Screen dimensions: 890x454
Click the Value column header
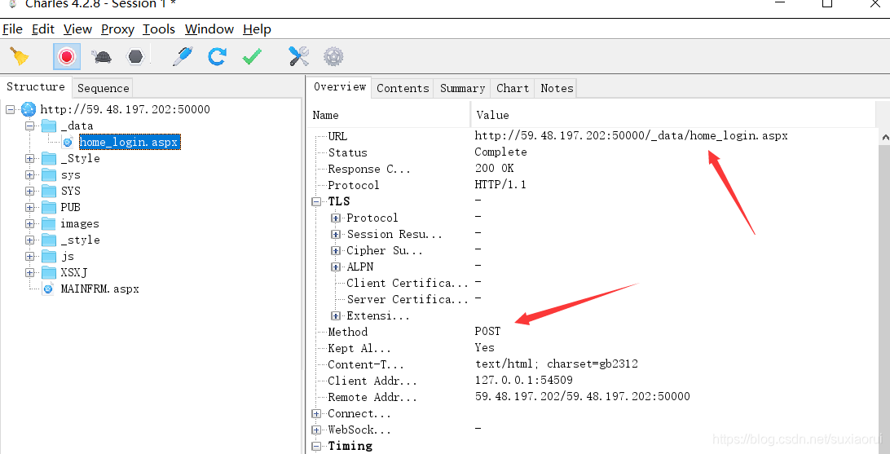tap(674, 115)
